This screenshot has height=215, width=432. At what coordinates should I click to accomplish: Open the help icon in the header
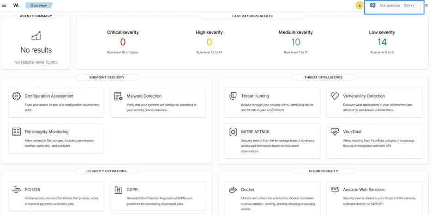pyautogui.click(x=426, y=6)
